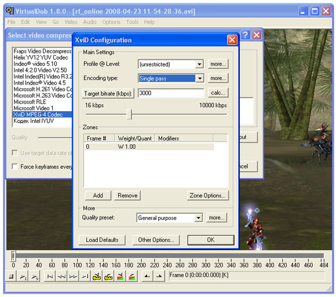Screen dimensions: 336x297
Task: Click the scene forward icon (right red-green)
Action: [132, 276]
